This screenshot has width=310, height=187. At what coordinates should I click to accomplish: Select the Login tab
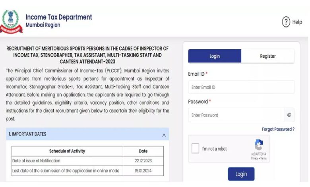pyautogui.click(x=215, y=56)
